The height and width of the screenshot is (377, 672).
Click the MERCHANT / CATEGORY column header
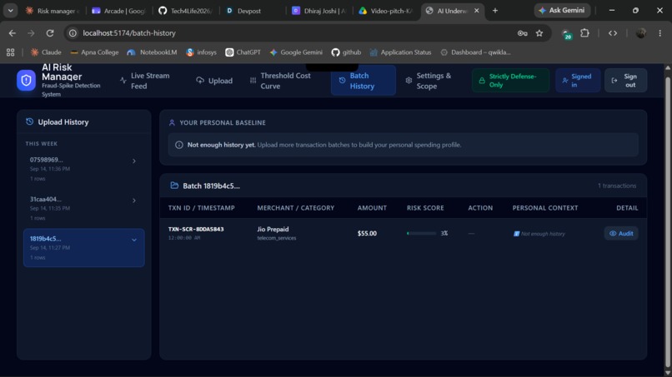[x=296, y=208]
